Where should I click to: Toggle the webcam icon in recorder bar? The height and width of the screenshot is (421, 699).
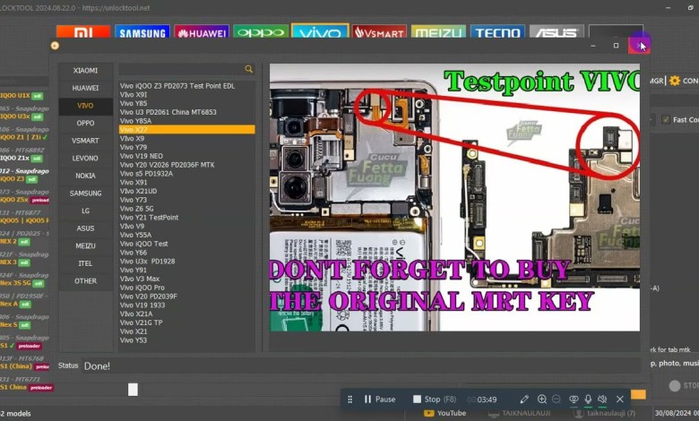pyautogui.click(x=574, y=400)
